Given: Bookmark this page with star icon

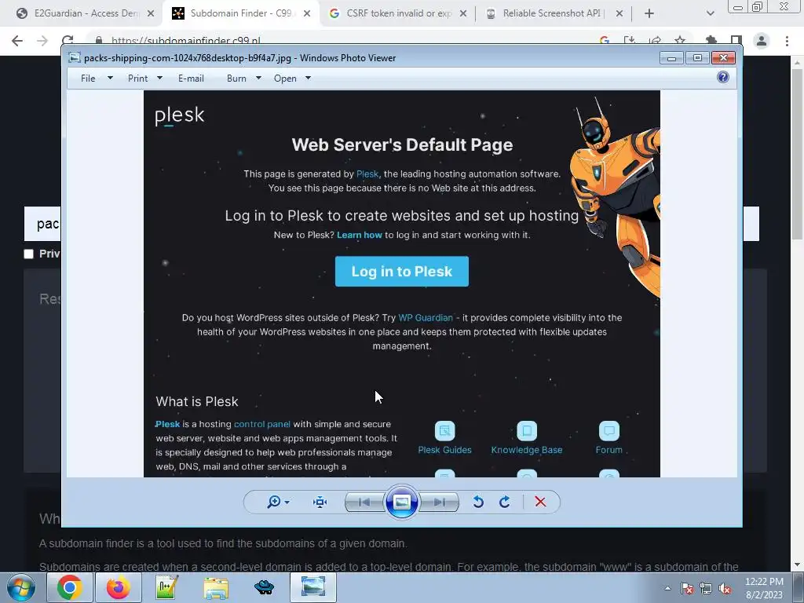Looking at the screenshot, I should (x=680, y=41).
